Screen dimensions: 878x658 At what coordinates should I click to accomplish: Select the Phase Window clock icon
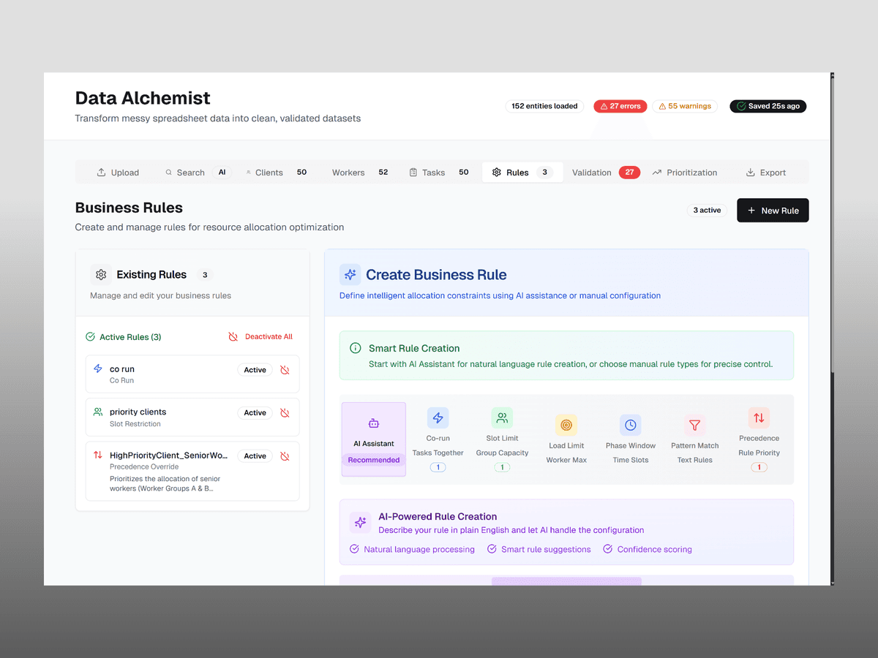coord(631,425)
